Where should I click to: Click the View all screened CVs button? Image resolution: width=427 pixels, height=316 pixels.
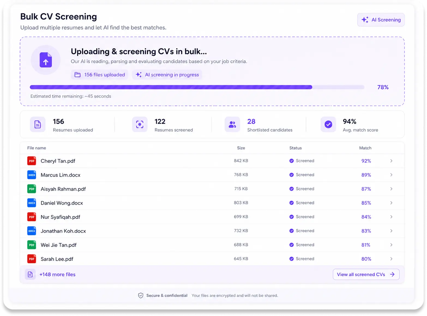click(x=366, y=275)
